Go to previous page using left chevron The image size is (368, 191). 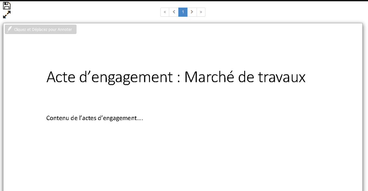(174, 12)
